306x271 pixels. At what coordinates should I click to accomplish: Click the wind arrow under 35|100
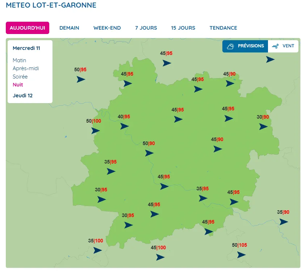pyautogui.click(x=97, y=250)
